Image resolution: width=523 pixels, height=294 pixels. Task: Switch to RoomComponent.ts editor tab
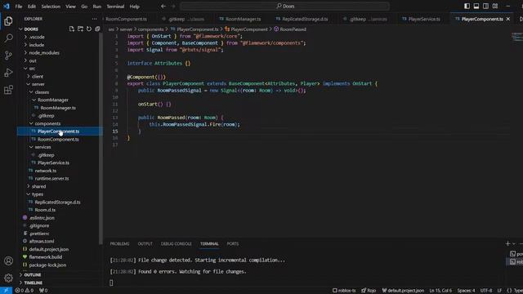pos(126,19)
